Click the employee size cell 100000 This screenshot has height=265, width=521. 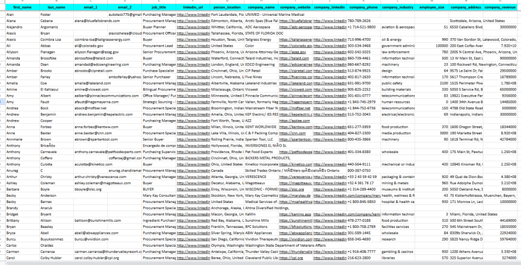click(432, 46)
